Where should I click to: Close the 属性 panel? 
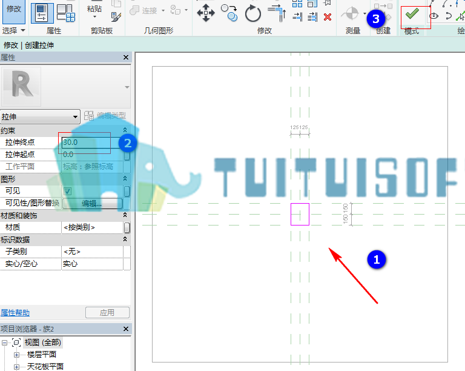126,57
